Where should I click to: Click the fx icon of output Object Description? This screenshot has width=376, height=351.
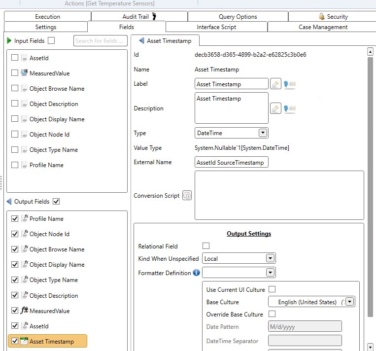tap(25, 295)
